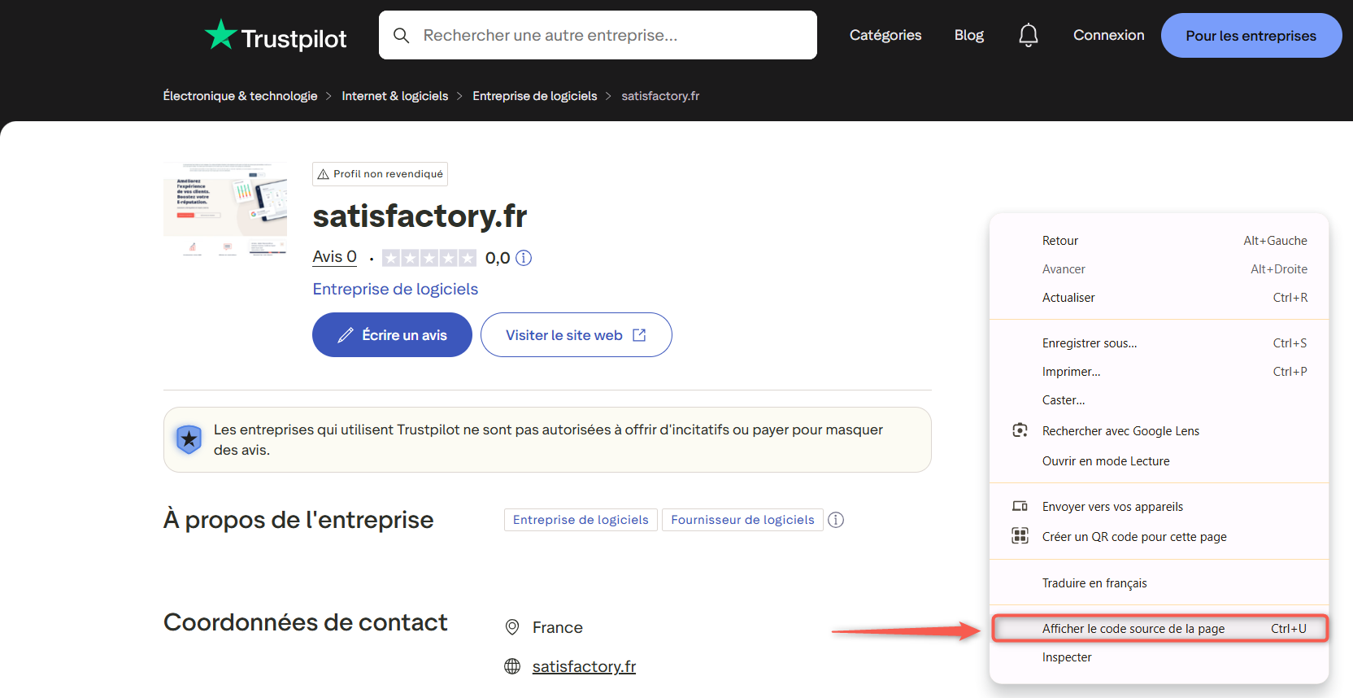1353x698 pixels.
Task: Open the Catégories menu
Action: click(x=885, y=35)
